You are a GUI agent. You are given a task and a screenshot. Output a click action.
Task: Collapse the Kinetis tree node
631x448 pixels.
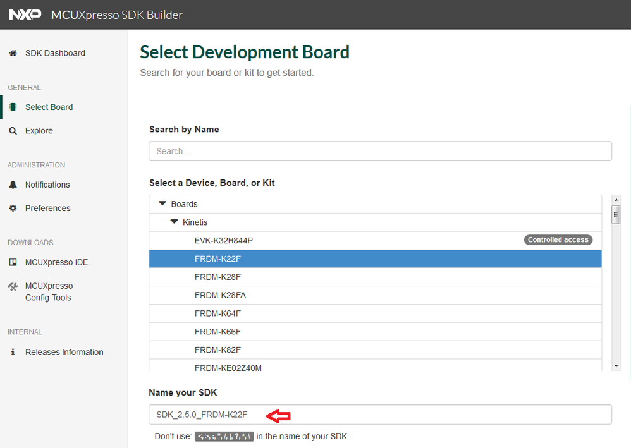(174, 222)
